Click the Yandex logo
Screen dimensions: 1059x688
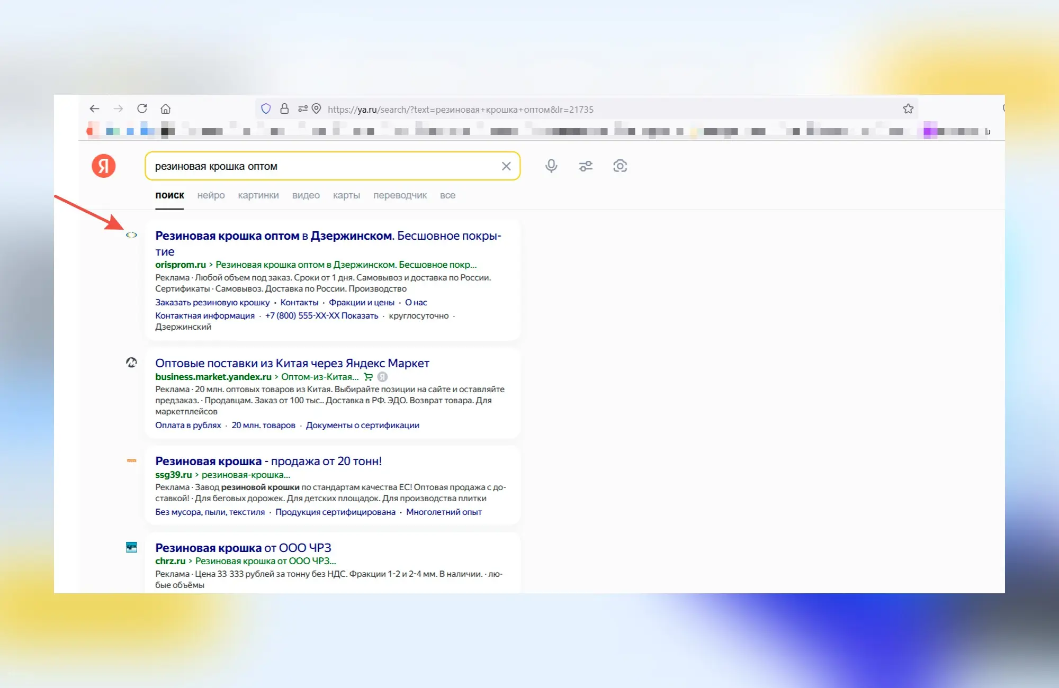pyautogui.click(x=104, y=166)
